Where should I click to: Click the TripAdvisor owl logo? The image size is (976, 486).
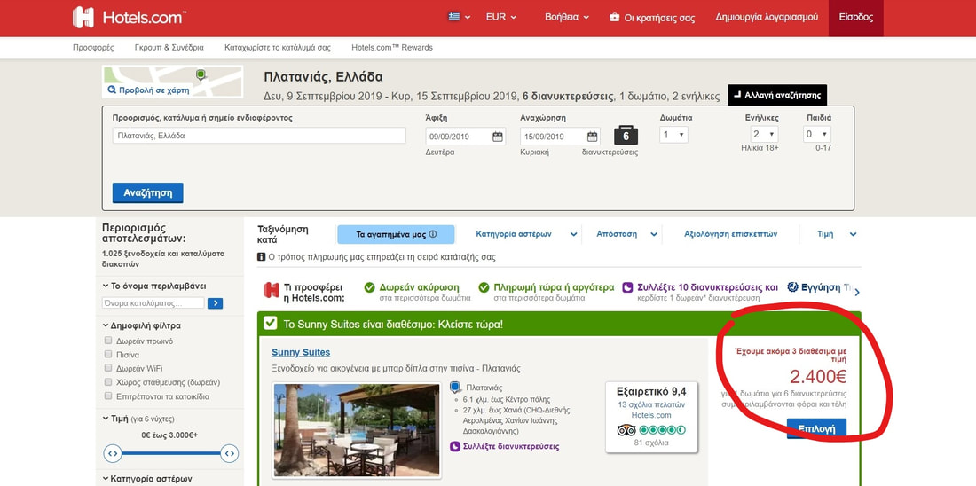626,430
